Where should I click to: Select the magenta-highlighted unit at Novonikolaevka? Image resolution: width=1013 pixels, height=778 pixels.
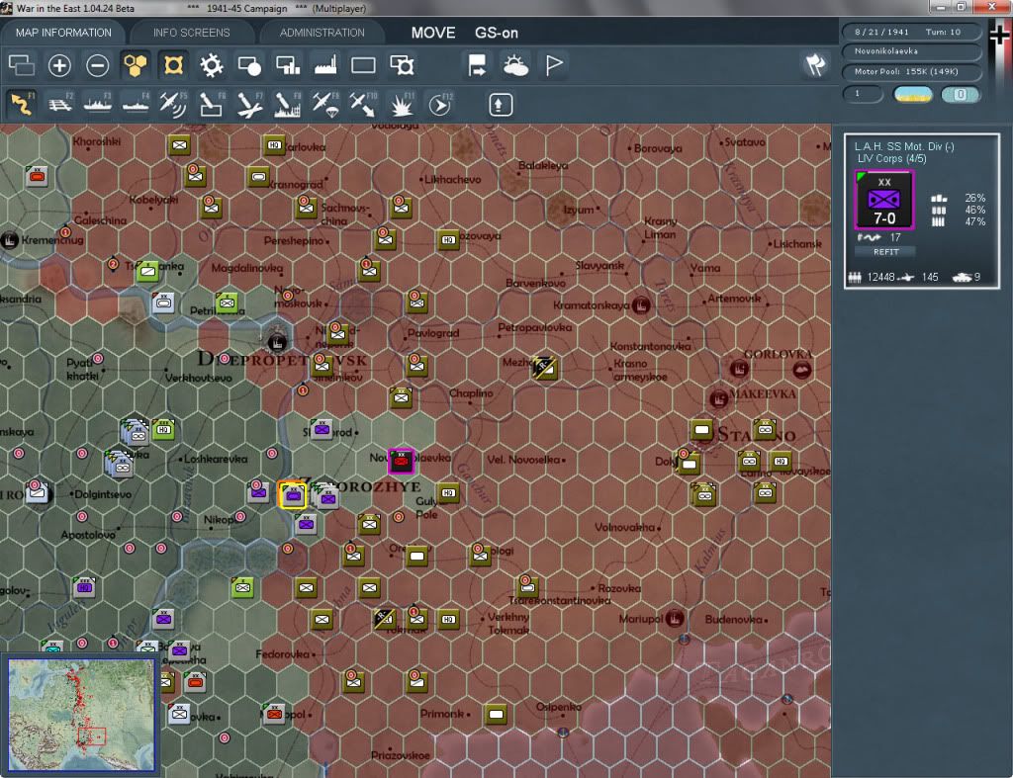(x=401, y=461)
